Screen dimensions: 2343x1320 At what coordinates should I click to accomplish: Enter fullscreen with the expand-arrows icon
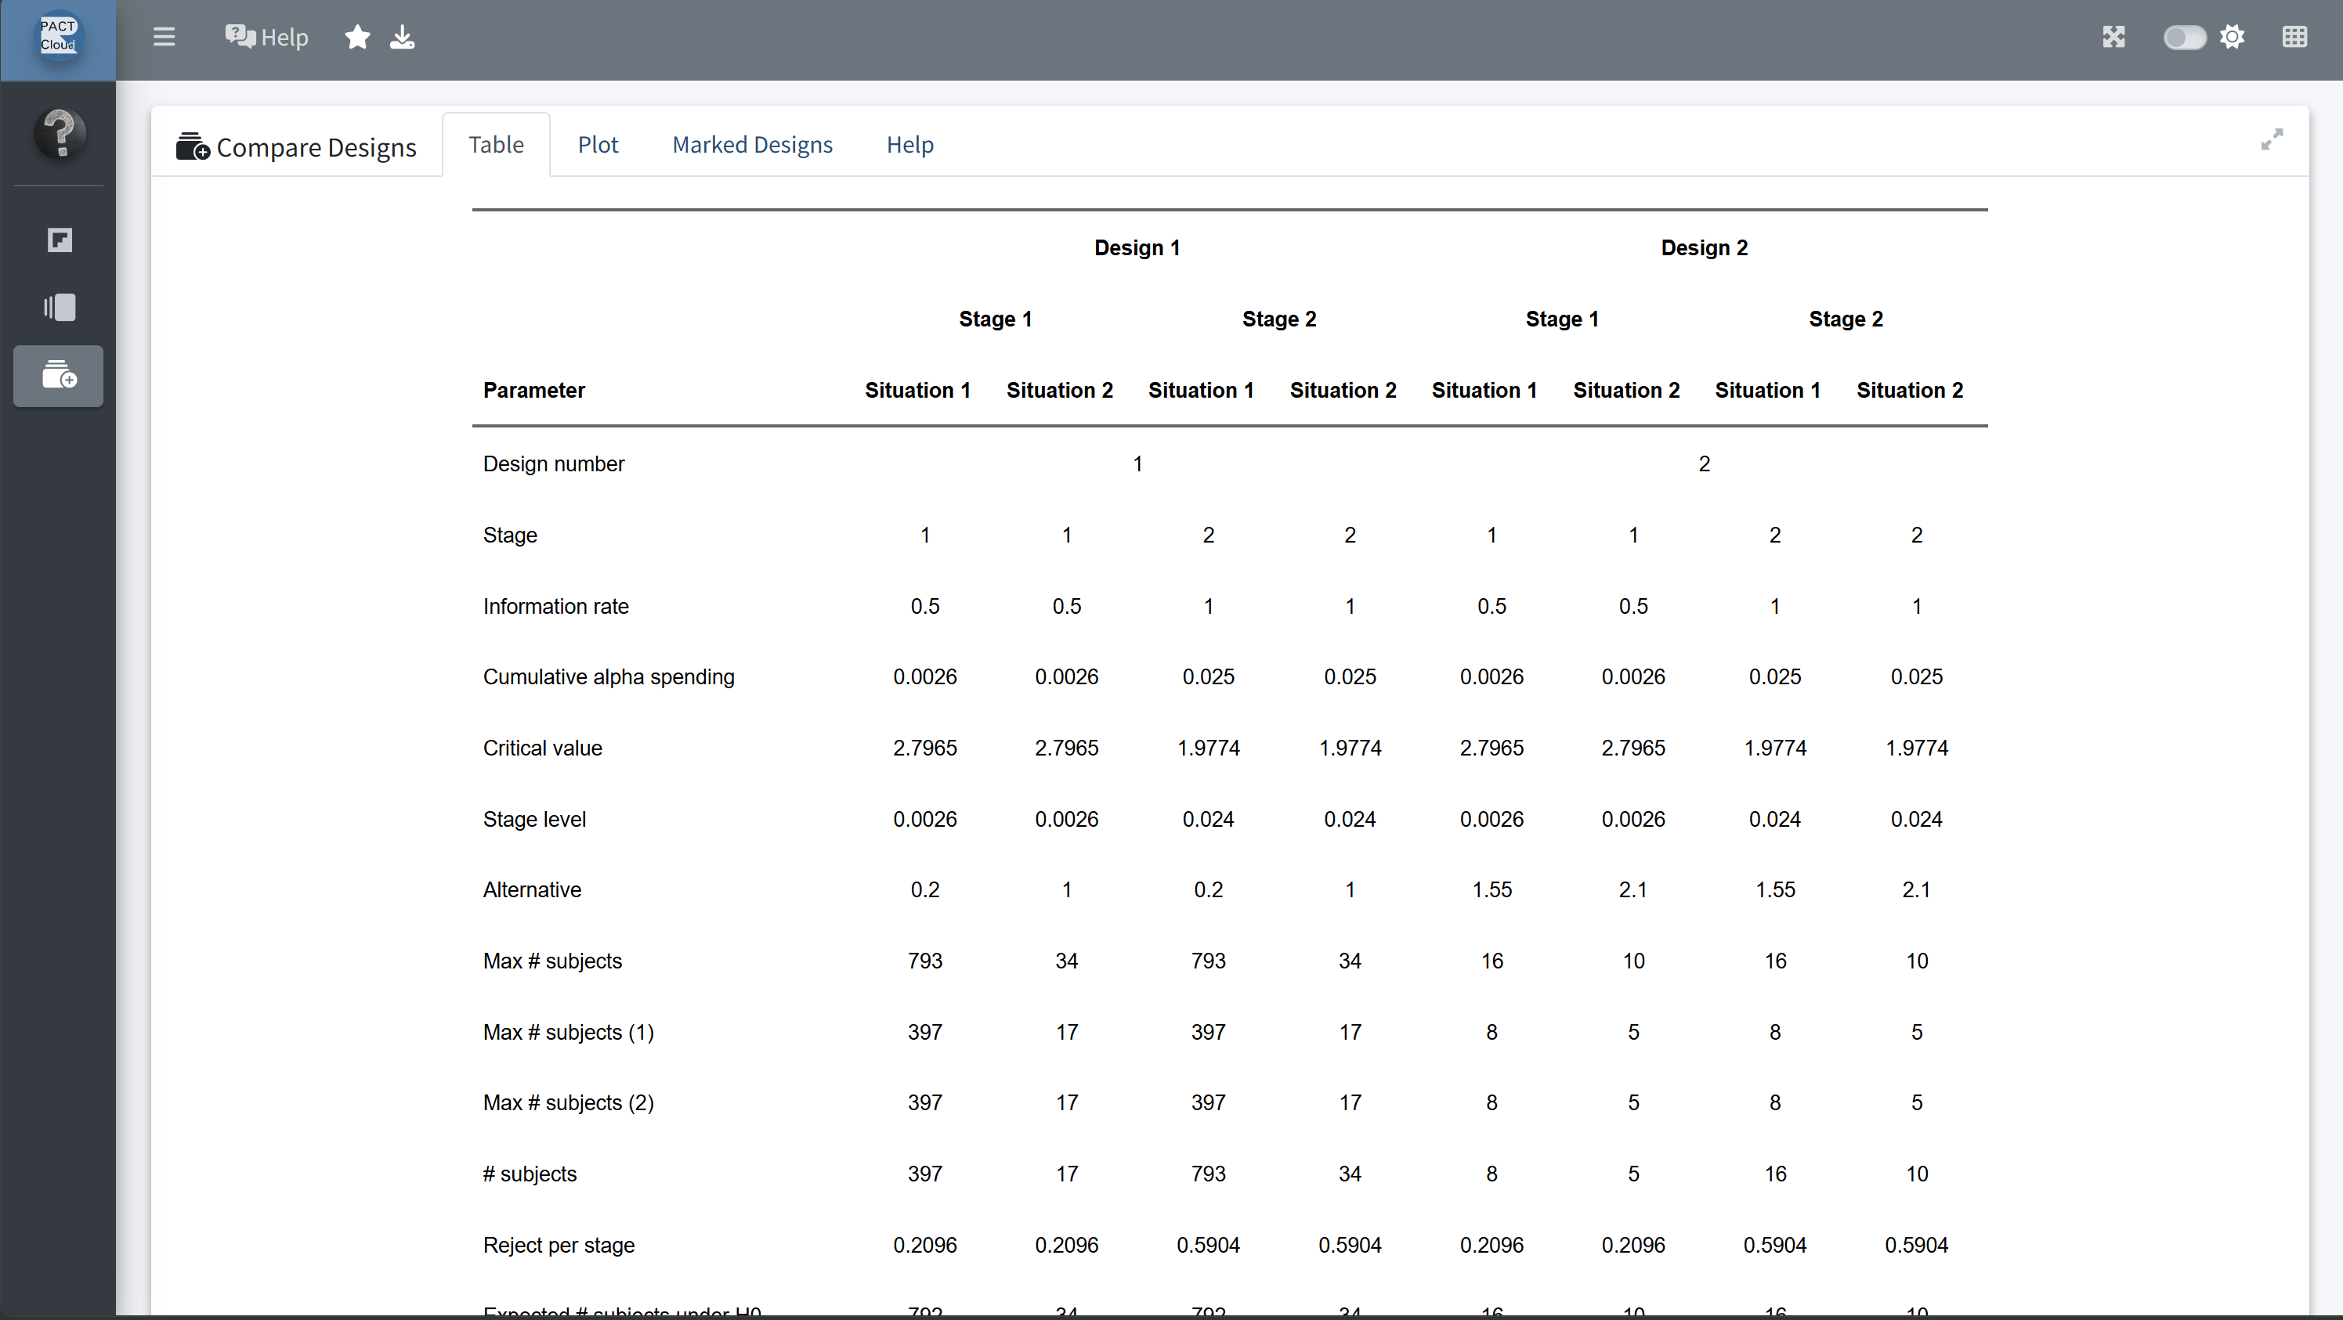pyautogui.click(x=2113, y=38)
